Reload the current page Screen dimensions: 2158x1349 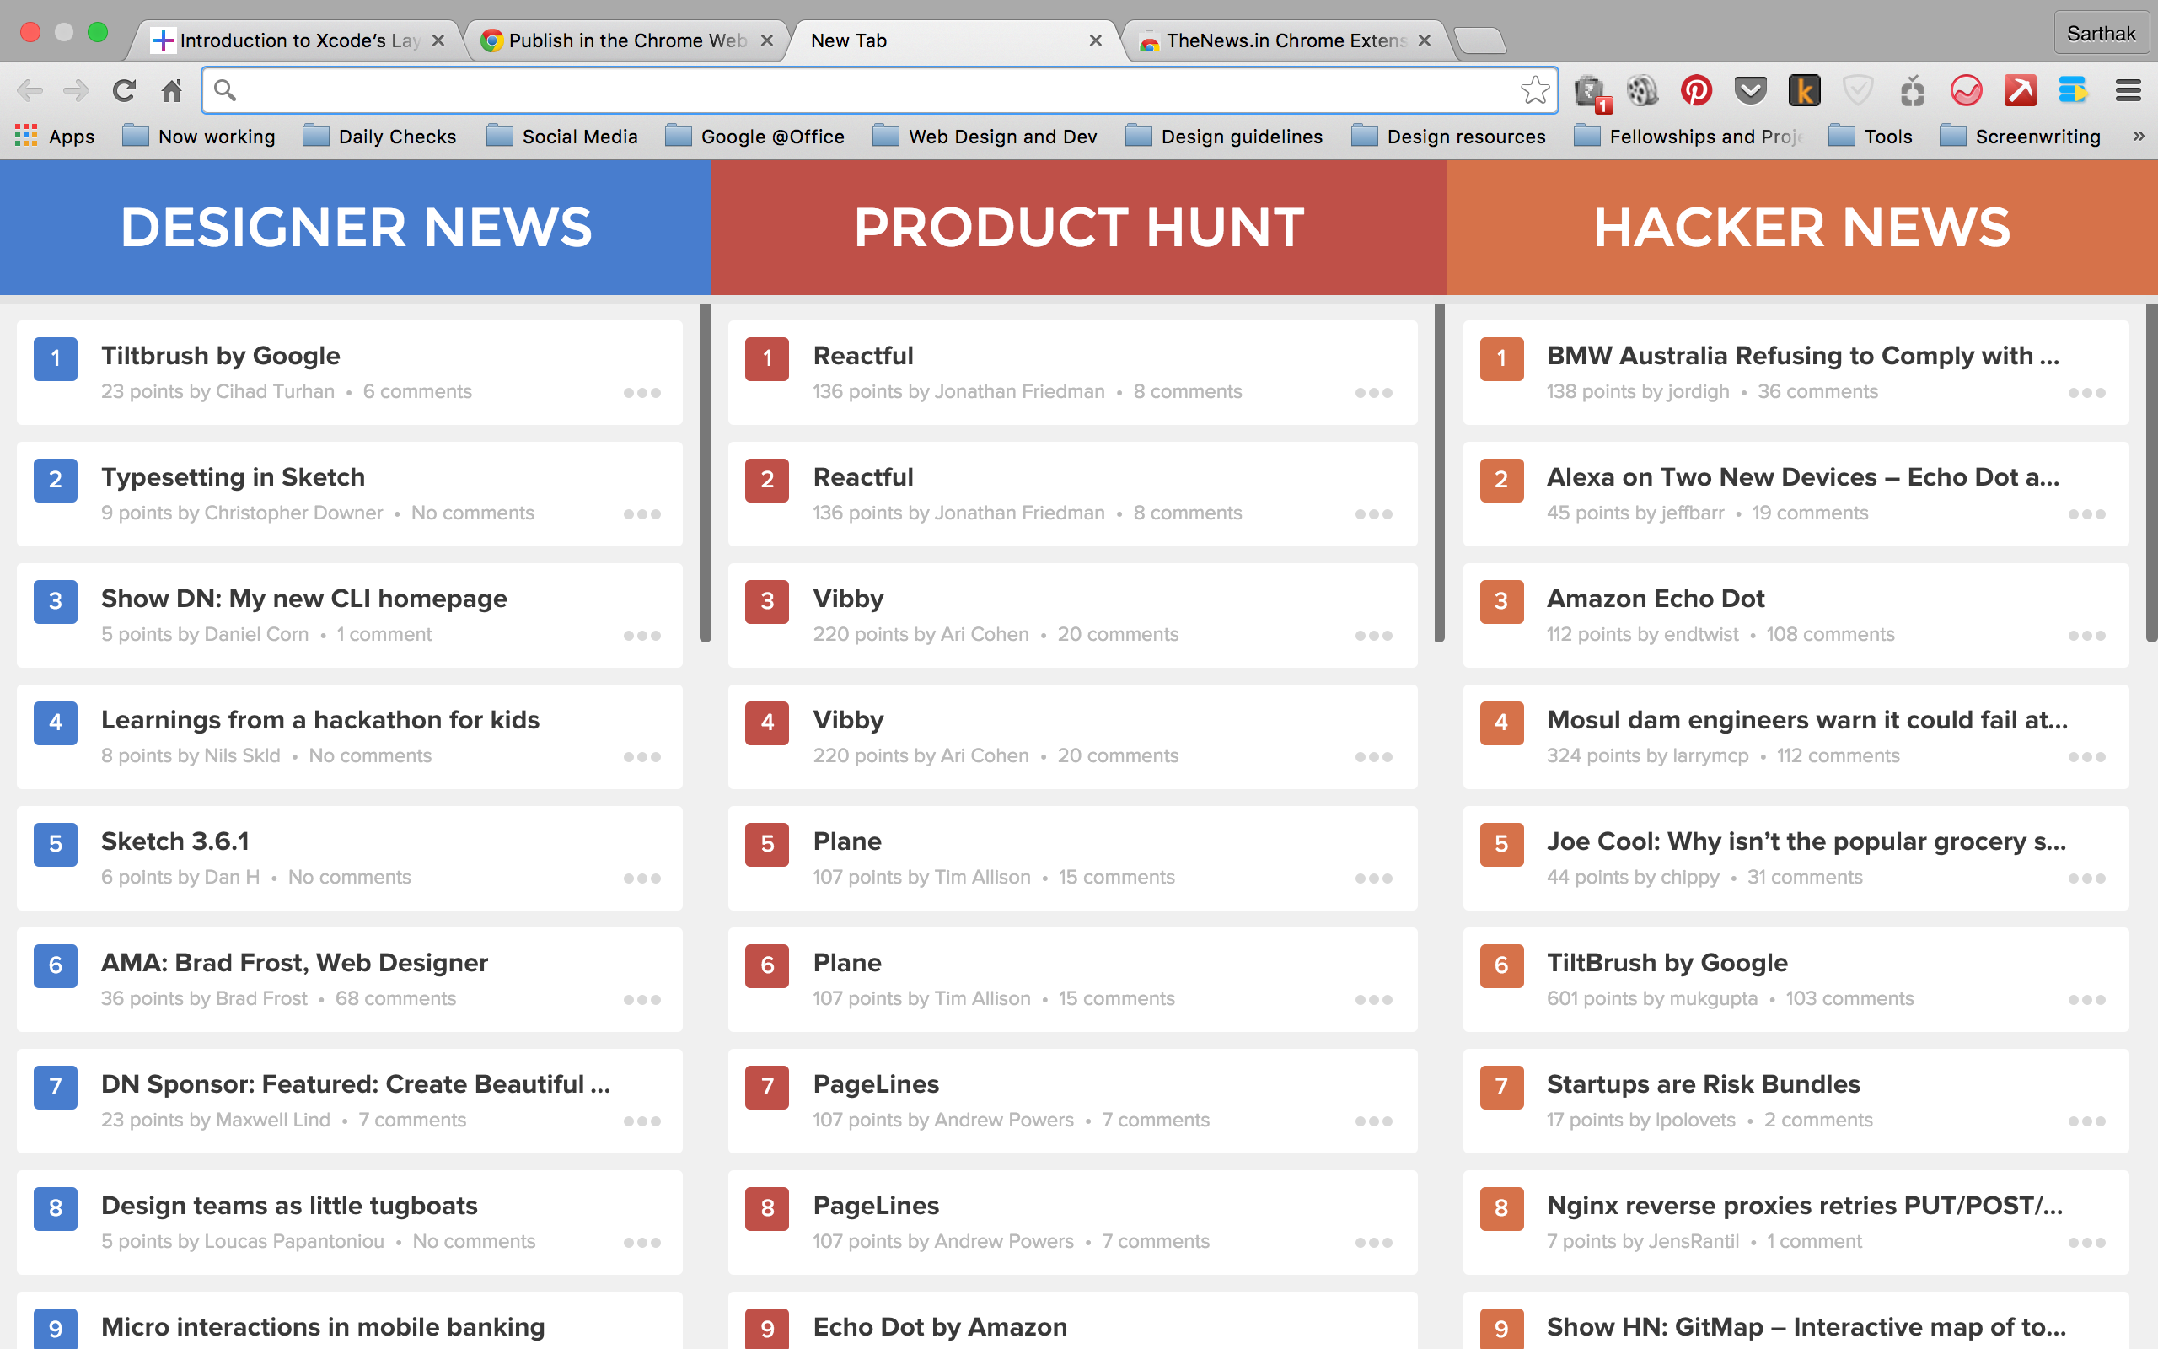coord(124,90)
